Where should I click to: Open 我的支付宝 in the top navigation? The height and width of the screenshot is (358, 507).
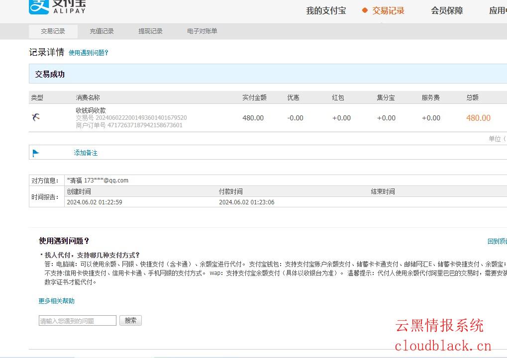pos(326,10)
